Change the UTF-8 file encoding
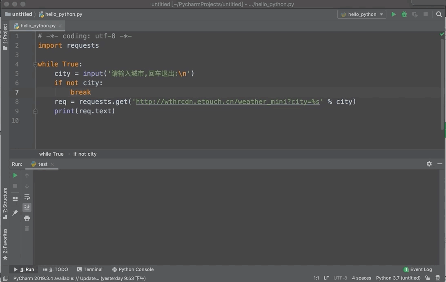Screen dimensions: 446x282 tap(340, 278)
